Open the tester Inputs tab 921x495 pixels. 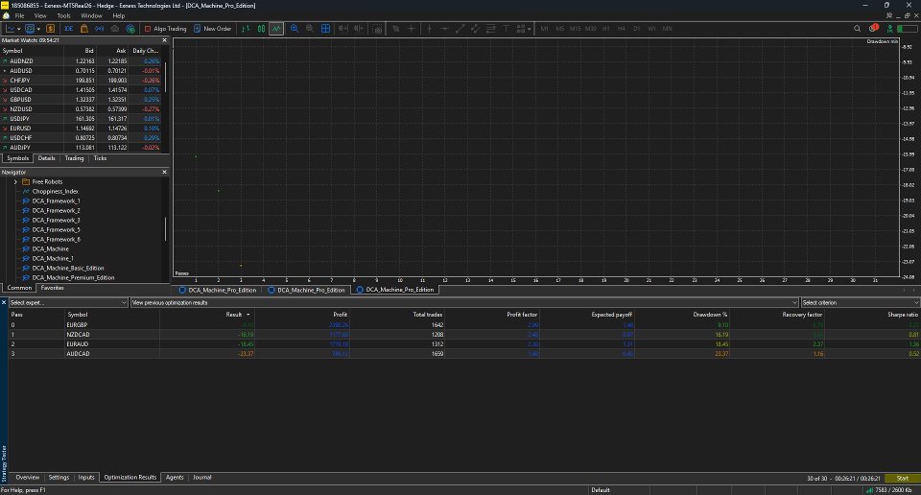tap(86, 478)
